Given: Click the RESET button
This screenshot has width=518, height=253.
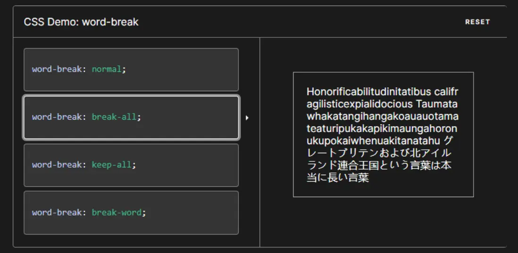Looking at the screenshot, I should pos(477,22).
